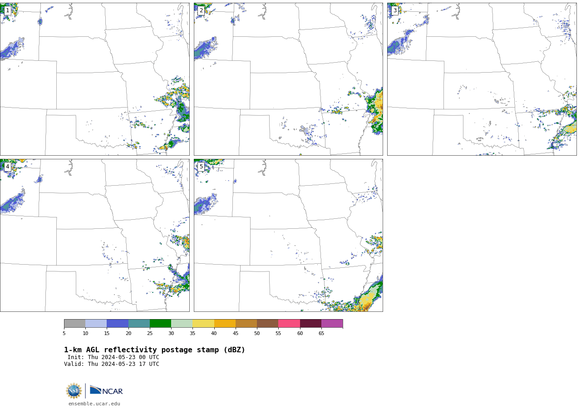581x409 pixels.
Task: Open ensemble member 5 reflectivity map
Action: pyautogui.click(x=288, y=235)
